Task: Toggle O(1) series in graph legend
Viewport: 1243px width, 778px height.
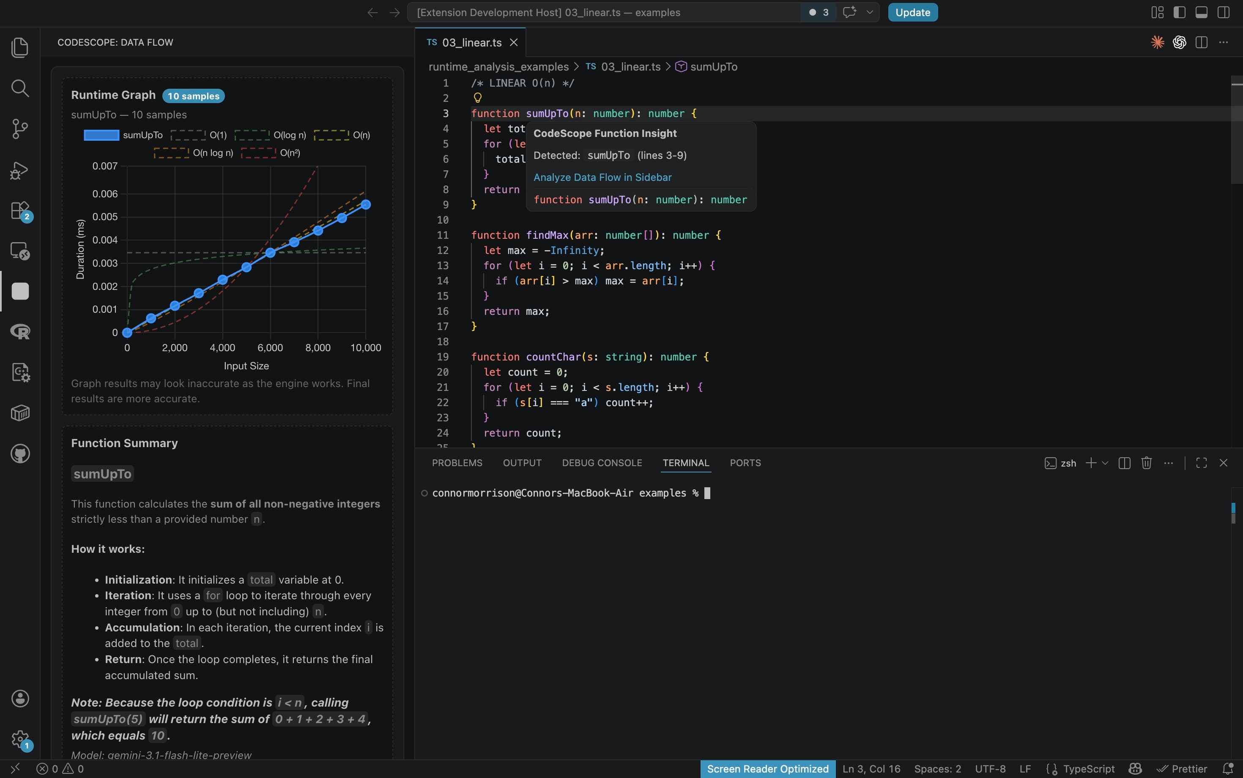Action: point(199,135)
